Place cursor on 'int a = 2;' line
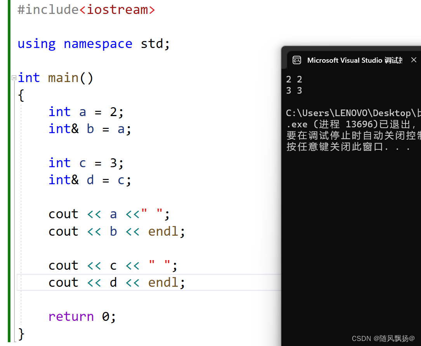Image resolution: width=421 pixels, height=346 pixels. 86,112
